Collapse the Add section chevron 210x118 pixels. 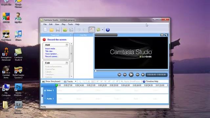click(x=67, y=45)
